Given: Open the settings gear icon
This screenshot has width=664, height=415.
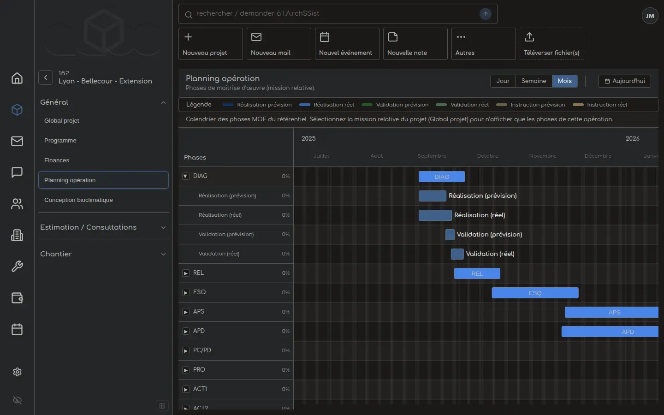Looking at the screenshot, I should point(17,372).
